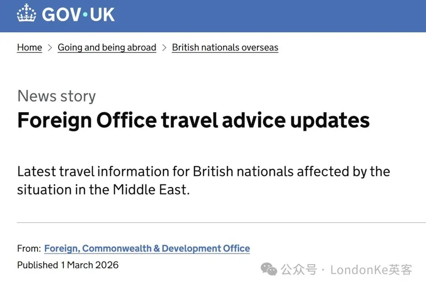Click the blue GOV.UK header bar
This screenshot has height=287, width=426.
[266, 15]
